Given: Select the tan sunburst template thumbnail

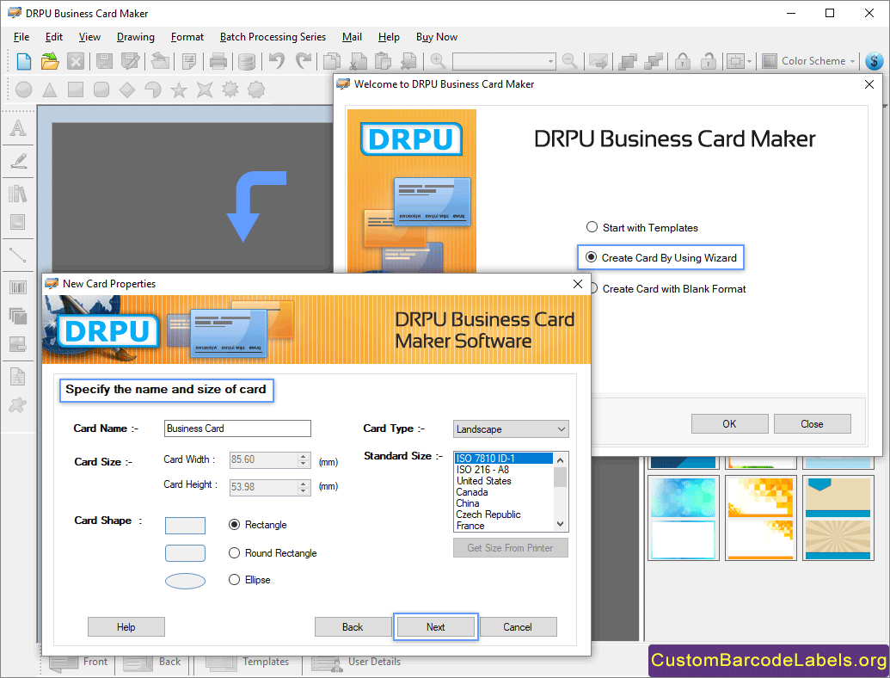Looking at the screenshot, I should click(838, 517).
